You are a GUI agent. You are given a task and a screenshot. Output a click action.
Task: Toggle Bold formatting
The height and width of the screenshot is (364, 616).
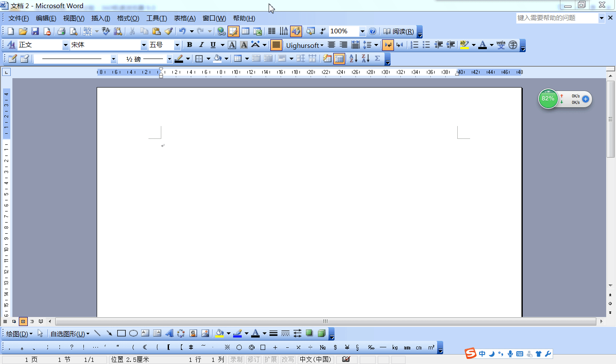tap(190, 45)
